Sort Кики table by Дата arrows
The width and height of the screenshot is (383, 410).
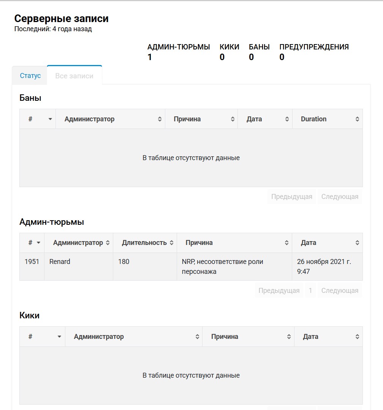[357, 337]
